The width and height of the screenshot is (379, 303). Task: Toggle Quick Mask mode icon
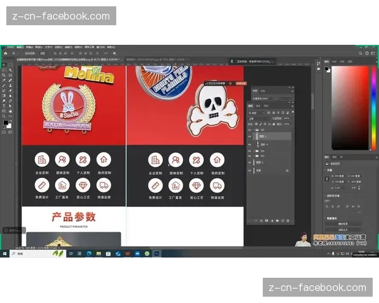tap(4, 132)
